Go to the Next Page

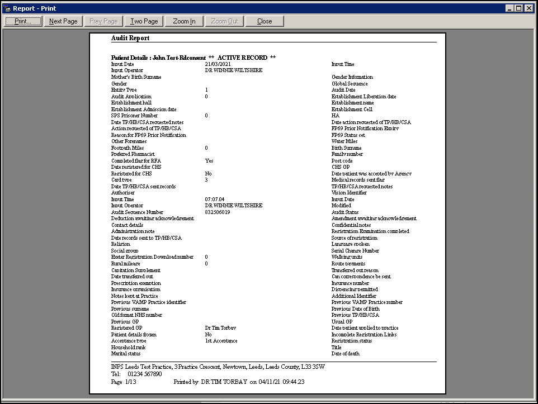click(x=63, y=21)
